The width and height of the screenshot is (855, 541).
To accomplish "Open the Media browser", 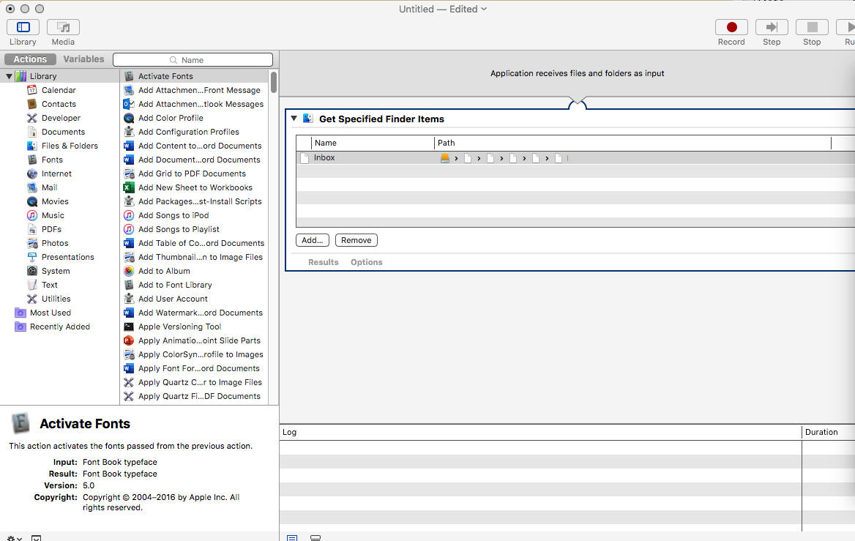I will point(62,26).
